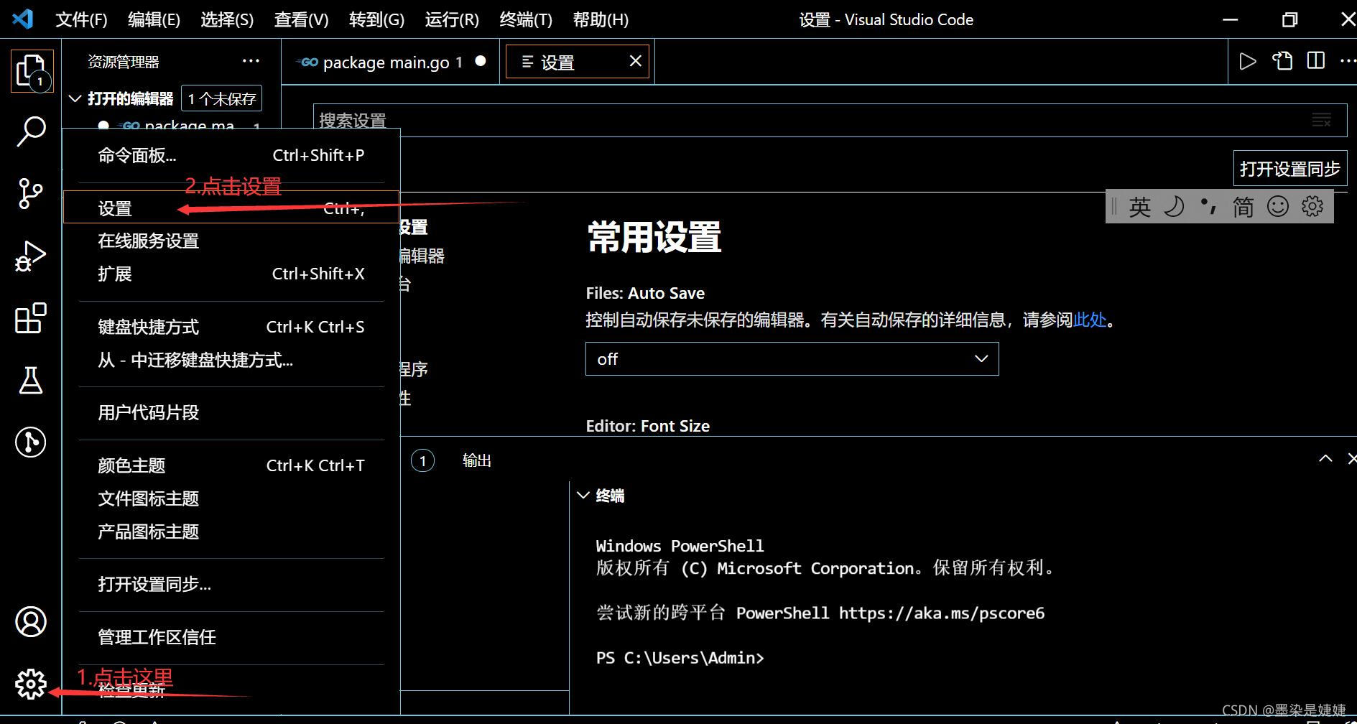This screenshot has width=1357, height=724.
Task: Click the 打开设置同步 button
Action: (1289, 169)
